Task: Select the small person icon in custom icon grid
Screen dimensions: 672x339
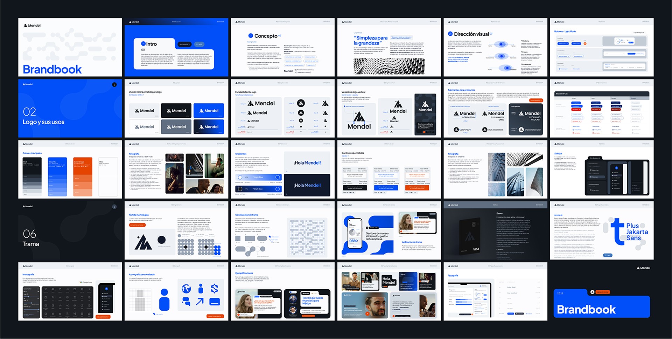Action: [x=201, y=289]
